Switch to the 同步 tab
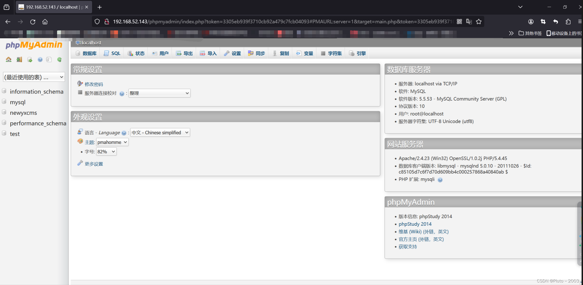Screen dimensions: 583x285 pos(256,53)
